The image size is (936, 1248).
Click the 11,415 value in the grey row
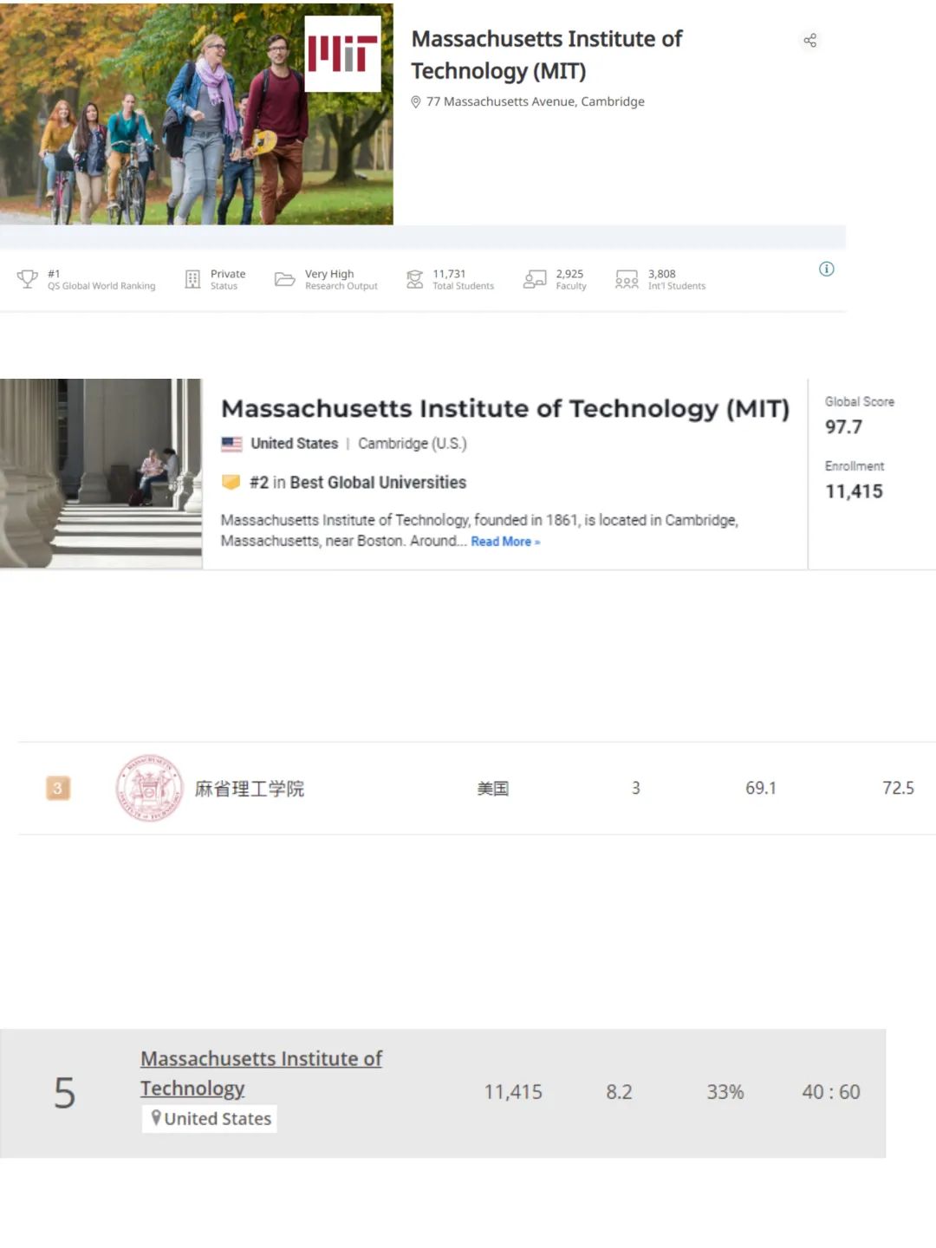[513, 1092]
